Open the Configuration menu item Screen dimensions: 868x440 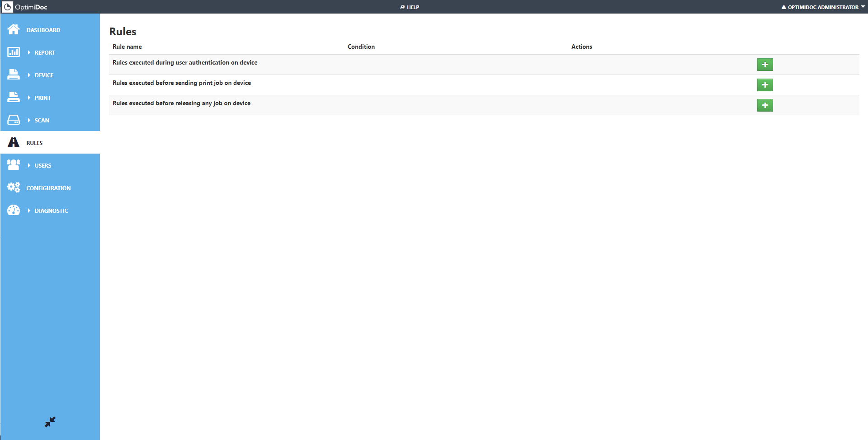[48, 188]
